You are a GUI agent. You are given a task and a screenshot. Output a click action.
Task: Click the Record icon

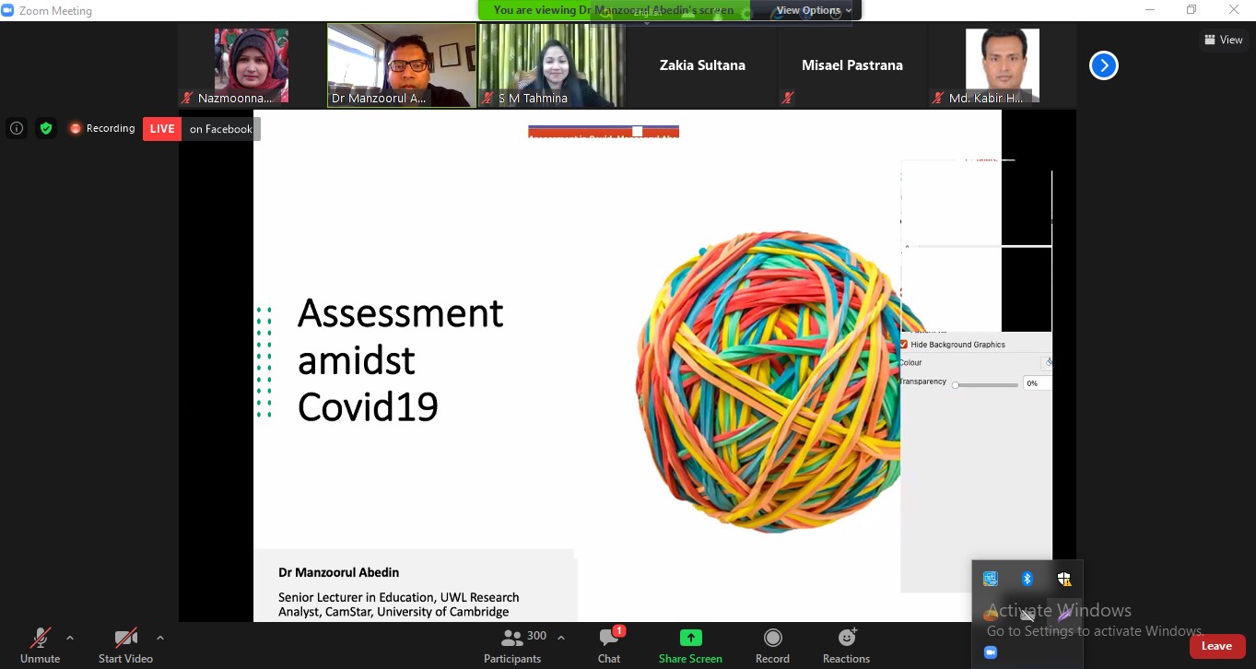[772, 638]
